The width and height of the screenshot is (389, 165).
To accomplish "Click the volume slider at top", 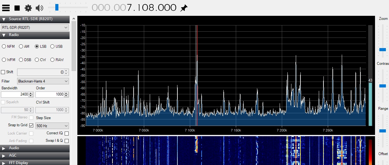I will [x=57, y=7].
